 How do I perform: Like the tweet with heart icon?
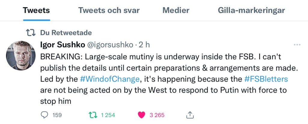(141, 115)
